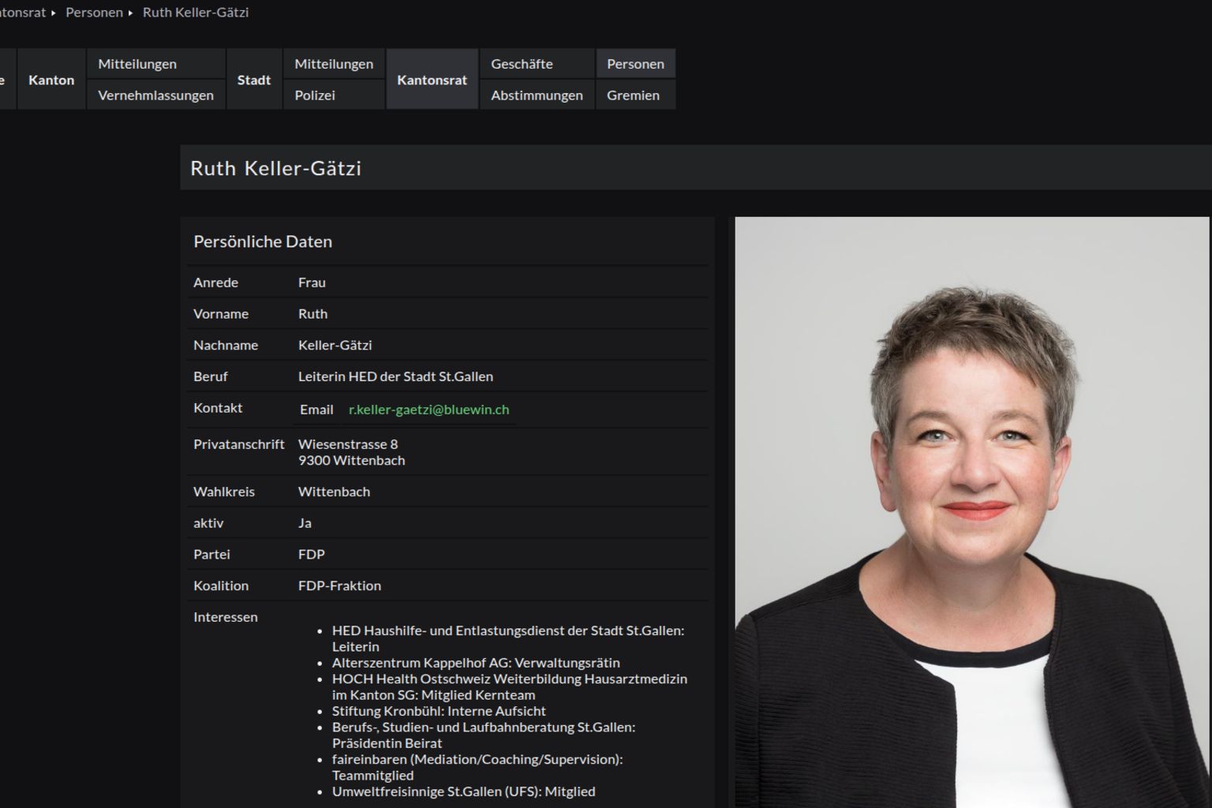Click the aktiv value Ja
Image resolution: width=1212 pixels, height=808 pixels.
305,523
